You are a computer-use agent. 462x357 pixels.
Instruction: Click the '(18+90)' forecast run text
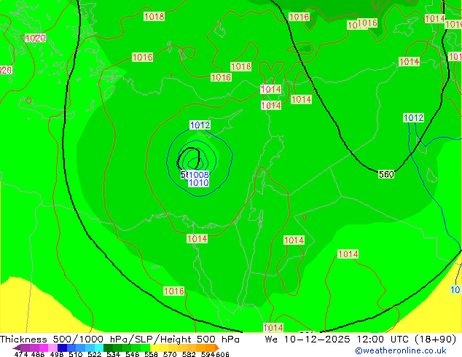click(436, 340)
